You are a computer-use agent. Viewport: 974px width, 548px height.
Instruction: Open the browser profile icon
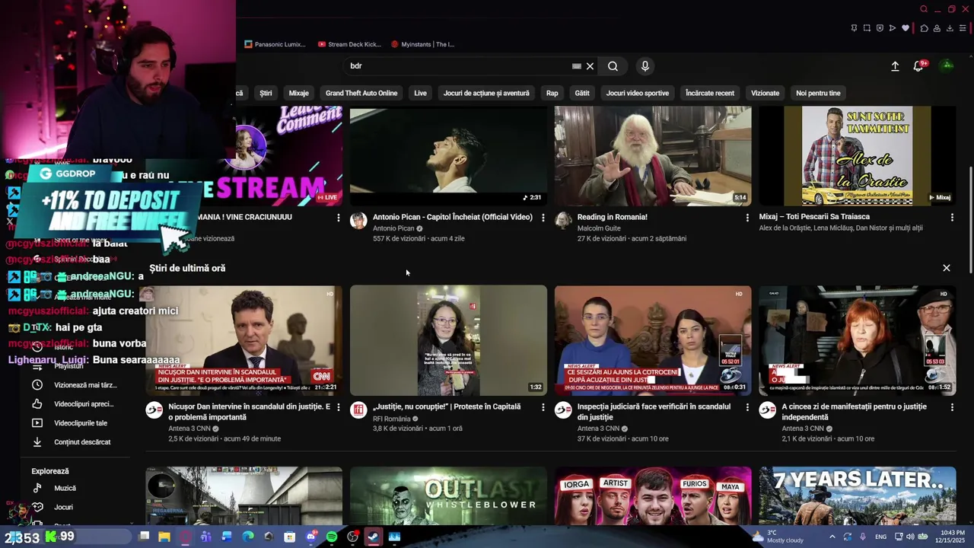click(x=937, y=28)
